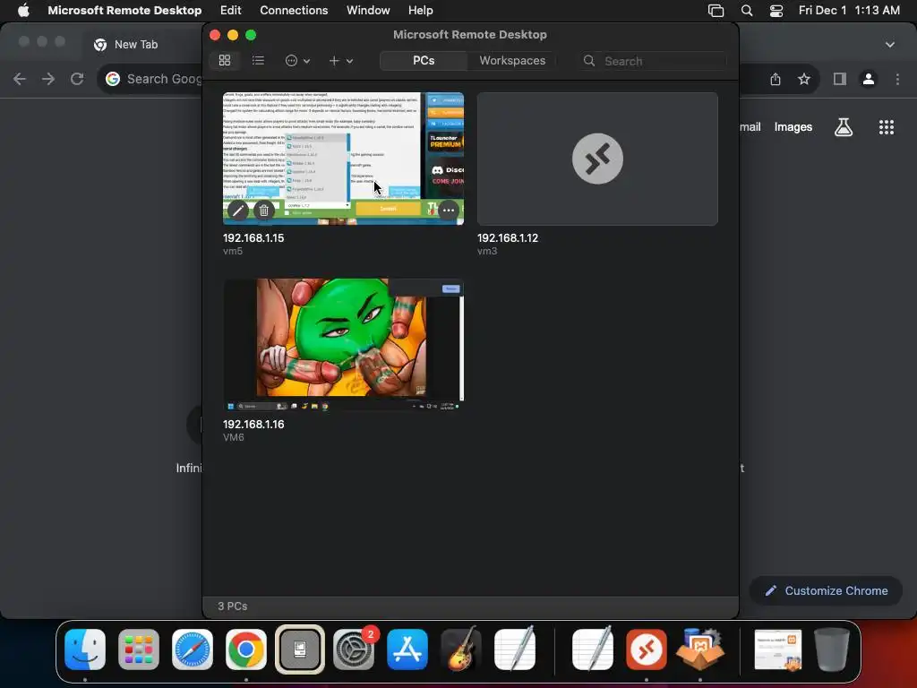Toggle the Chrome side panel icon
Image resolution: width=917 pixels, height=688 pixels.
click(x=840, y=79)
